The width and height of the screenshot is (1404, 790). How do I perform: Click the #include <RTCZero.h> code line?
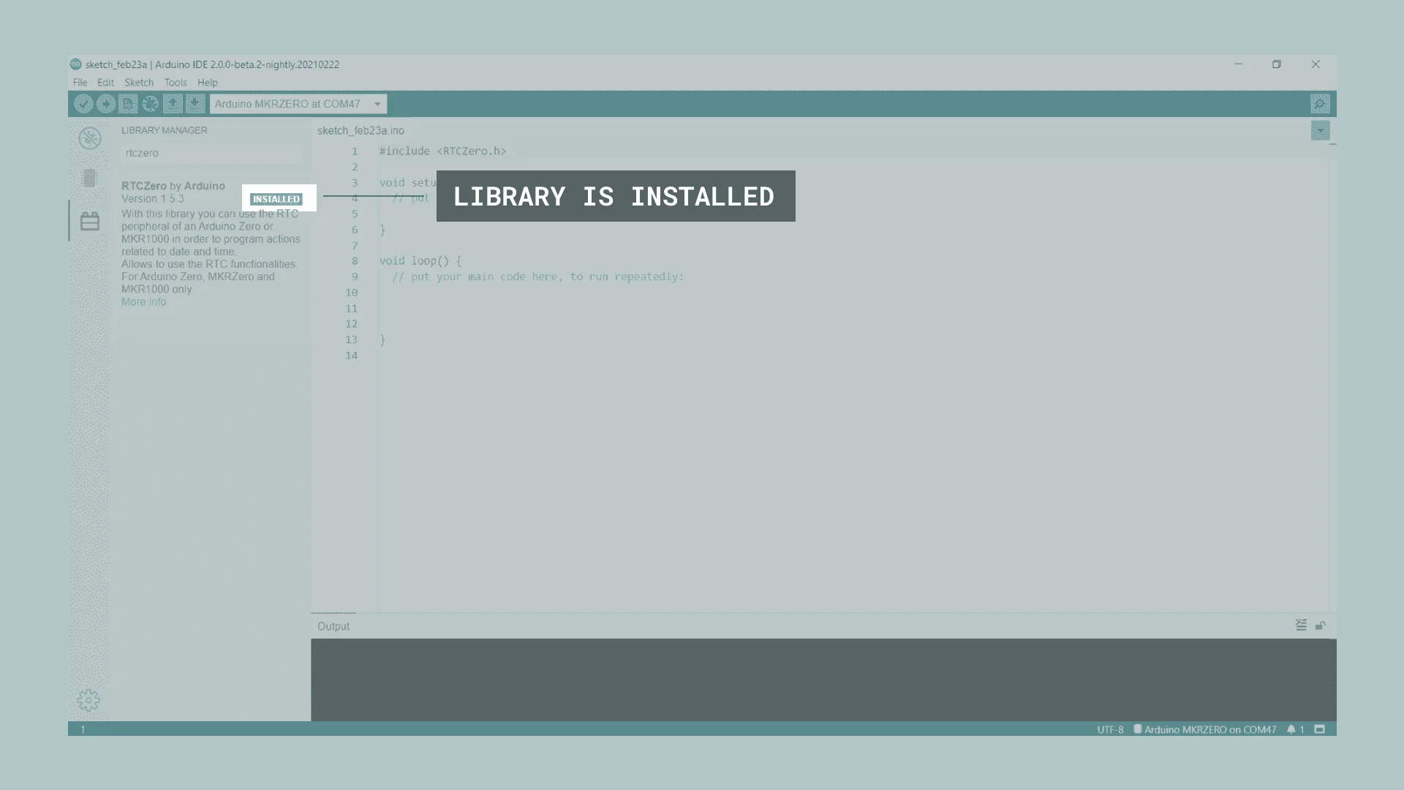[x=442, y=151]
